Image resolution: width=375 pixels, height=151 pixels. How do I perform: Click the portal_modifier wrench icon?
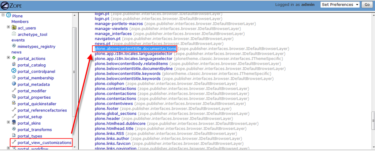tap(14, 90)
